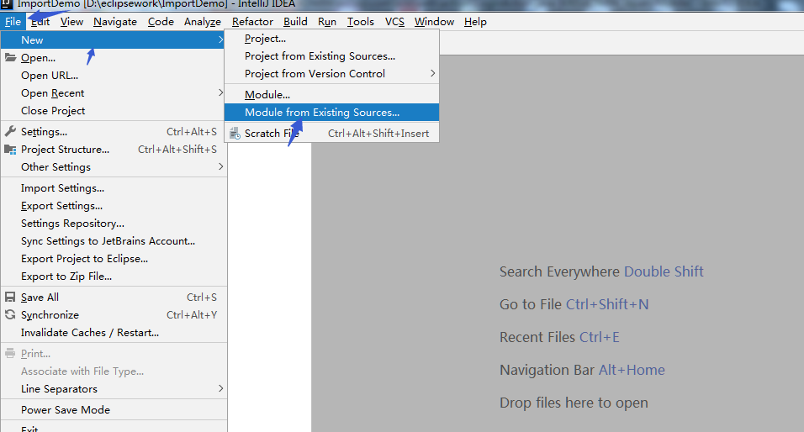Click the Go to File Ctrl+Shift+N hint

(x=574, y=304)
